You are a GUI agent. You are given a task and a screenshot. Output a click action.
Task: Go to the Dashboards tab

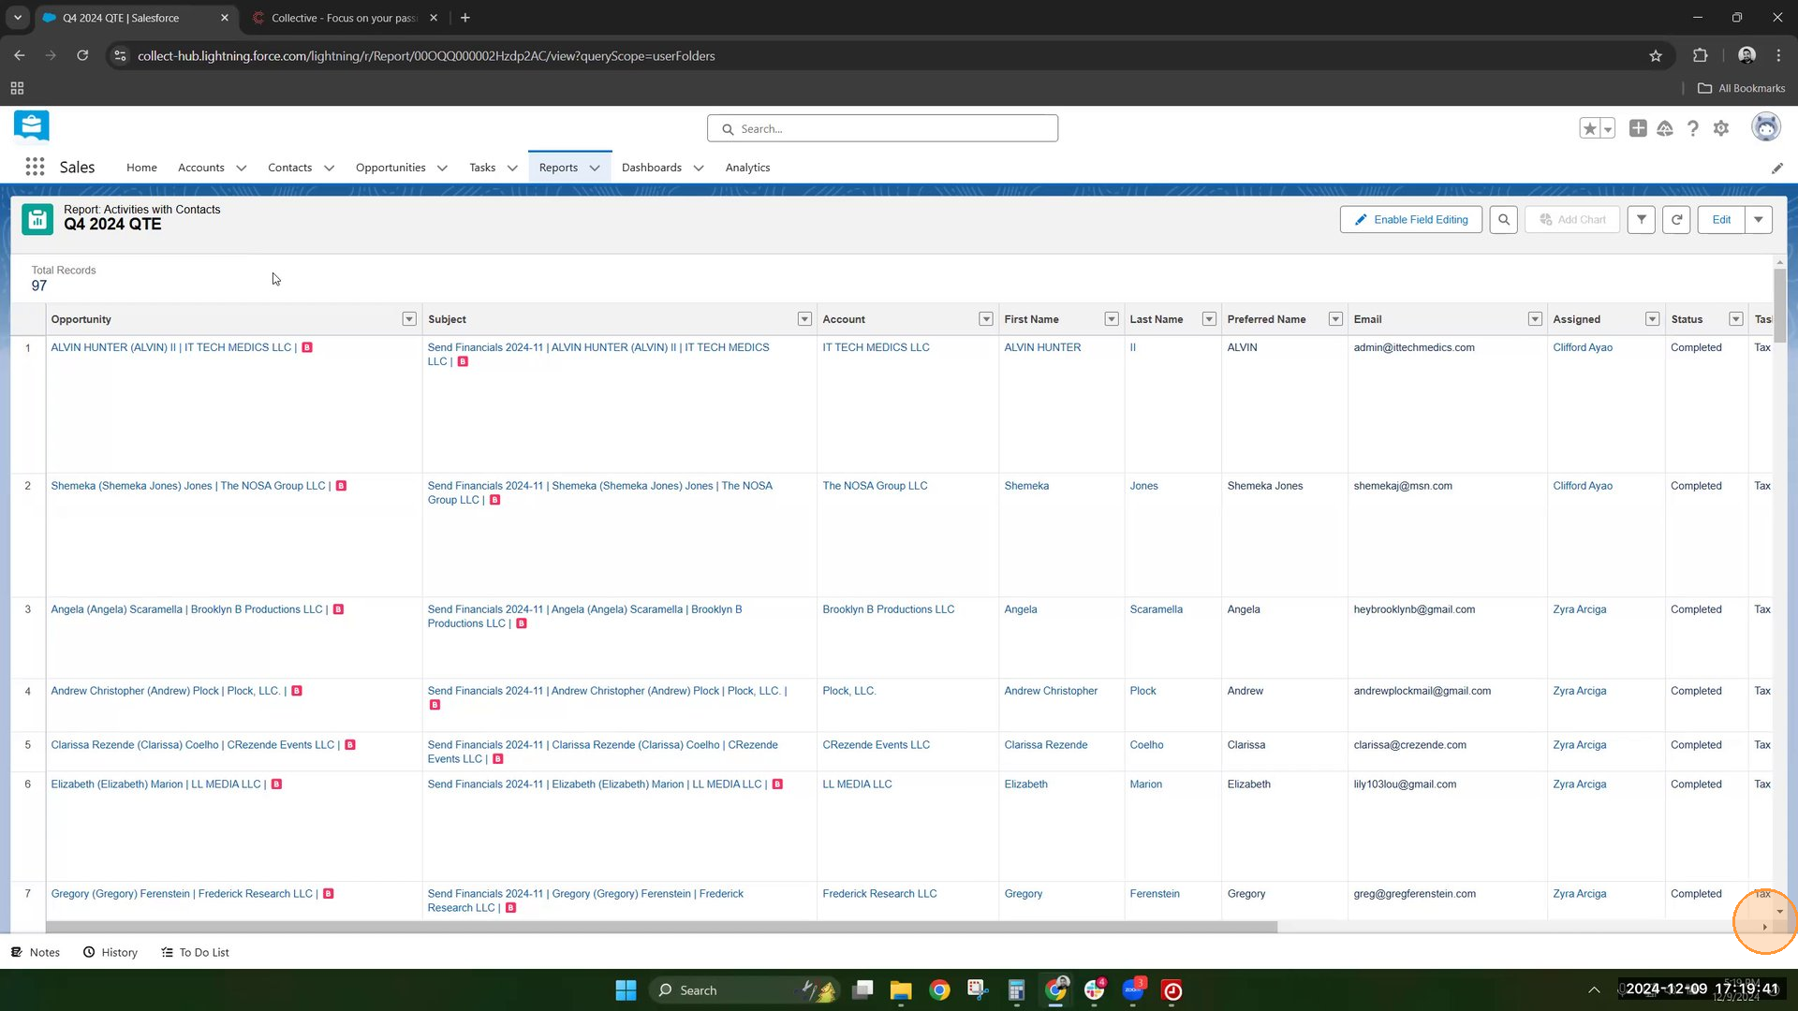651,168
